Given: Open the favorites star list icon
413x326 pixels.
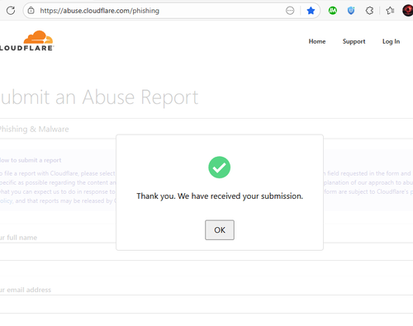Looking at the screenshot, I should 390,11.
